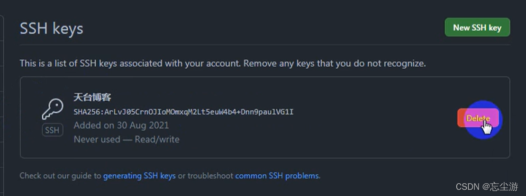Click the or troubleshoot text
The image size is (526, 196).
tap(205, 176)
